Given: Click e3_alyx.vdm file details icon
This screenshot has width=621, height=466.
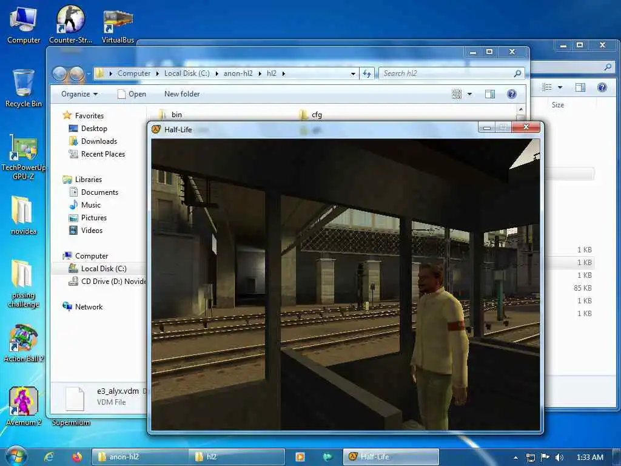Looking at the screenshot, I should [x=75, y=398].
